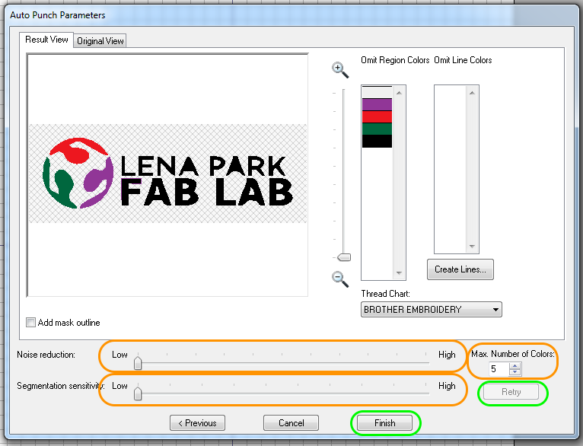Click Omit Line Colors scroll down arrow
583x446 pixels.
tap(472, 247)
